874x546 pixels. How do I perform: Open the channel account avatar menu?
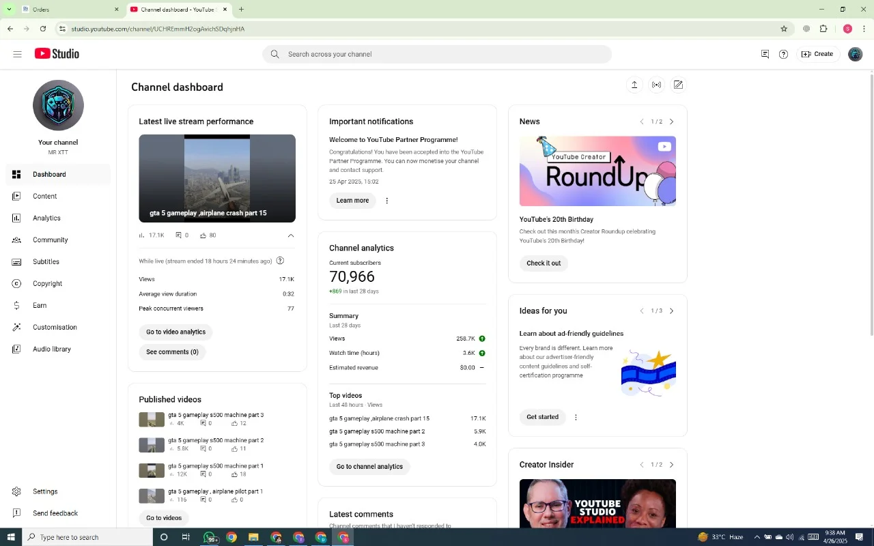[x=855, y=54]
